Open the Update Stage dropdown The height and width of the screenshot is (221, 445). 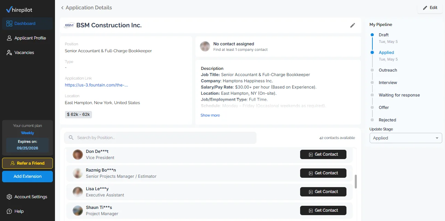point(406,138)
